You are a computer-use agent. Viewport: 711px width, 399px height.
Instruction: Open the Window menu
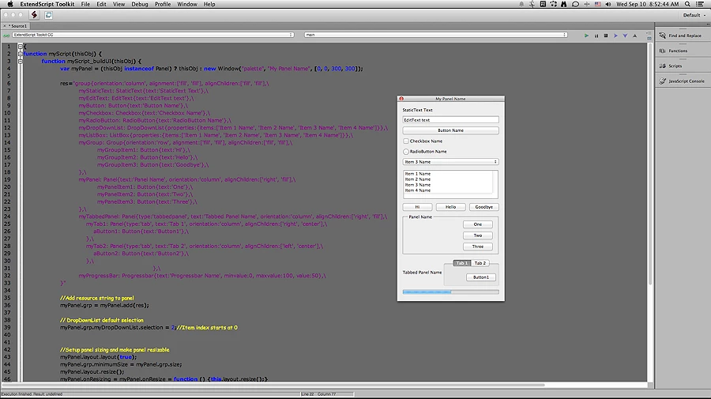pyautogui.click(x=186, y=4)
